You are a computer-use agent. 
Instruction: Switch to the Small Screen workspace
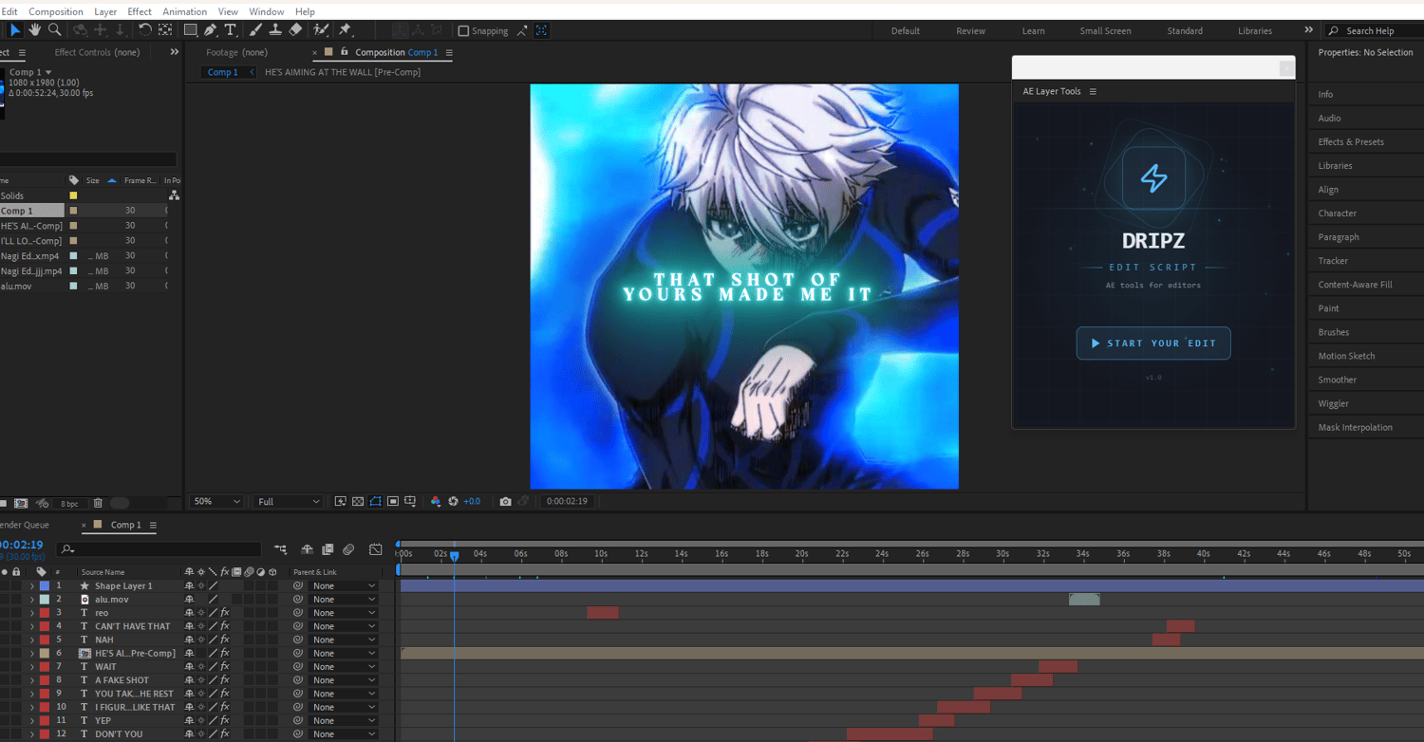point(1105,31)
